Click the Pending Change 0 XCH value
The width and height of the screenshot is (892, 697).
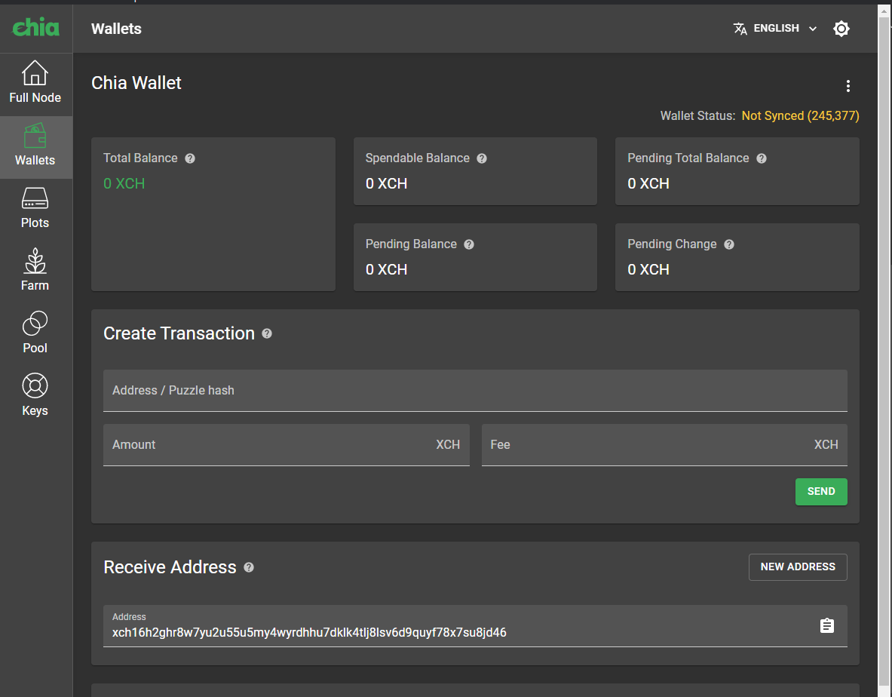pos(648,270)
